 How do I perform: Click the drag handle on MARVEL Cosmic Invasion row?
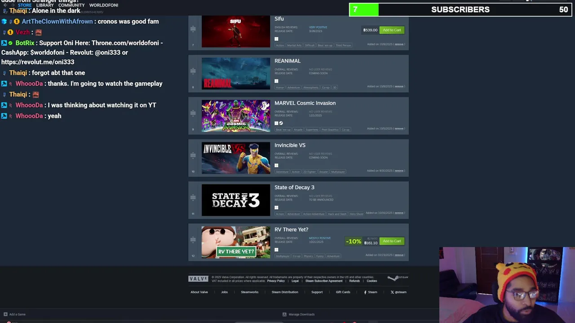tap(193, 113)
